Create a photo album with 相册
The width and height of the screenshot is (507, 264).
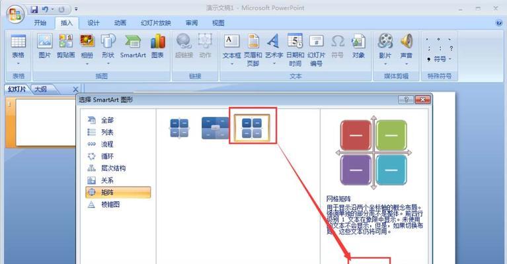[x=87, y=46]
